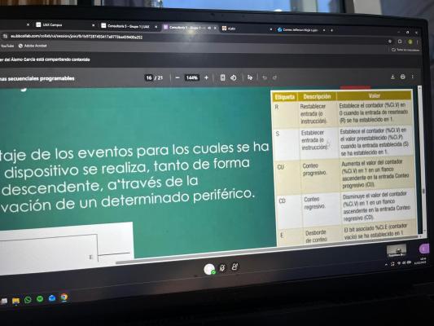Open the side panel icon in Chrome toolbar

pos(400,42)
